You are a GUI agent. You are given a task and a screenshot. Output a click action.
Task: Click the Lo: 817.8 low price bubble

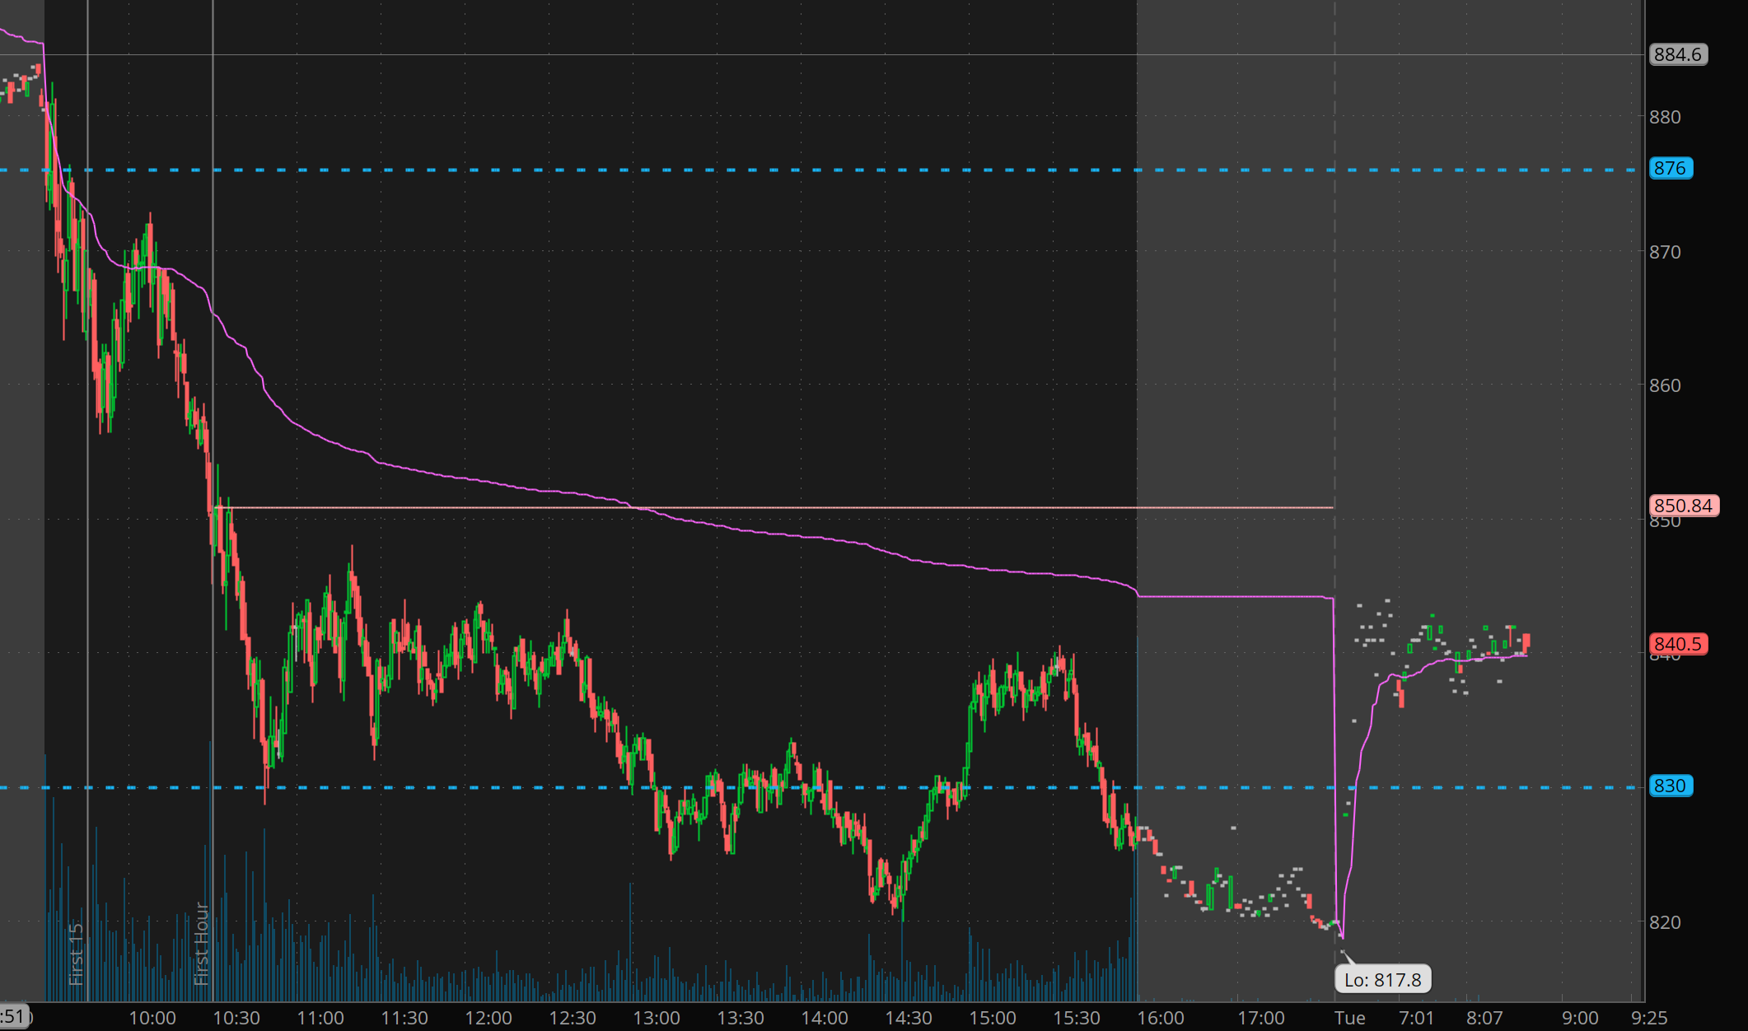(1382, 979)
